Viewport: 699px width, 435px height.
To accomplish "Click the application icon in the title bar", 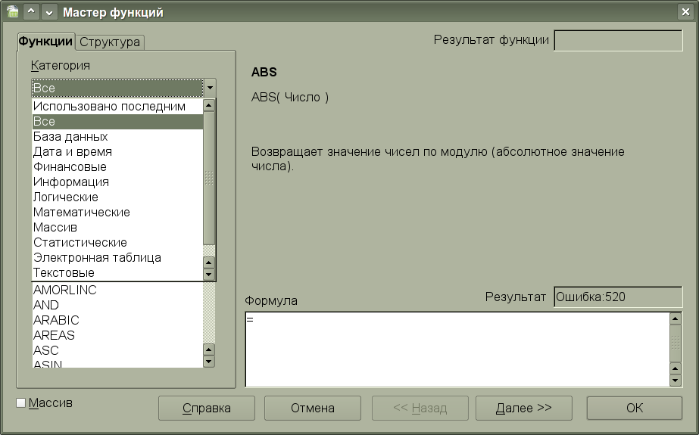I will pyautogui.click(x=12, y=12).
